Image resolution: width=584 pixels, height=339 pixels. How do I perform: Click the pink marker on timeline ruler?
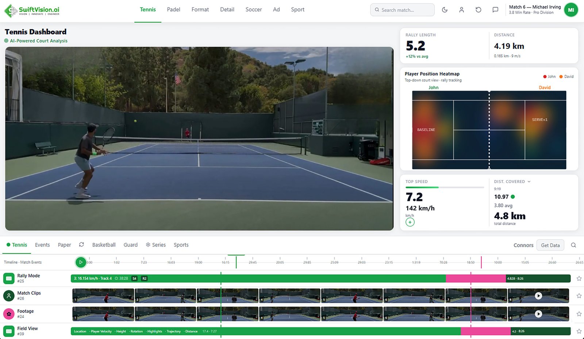pyautogui.click(x=481, y=262)
